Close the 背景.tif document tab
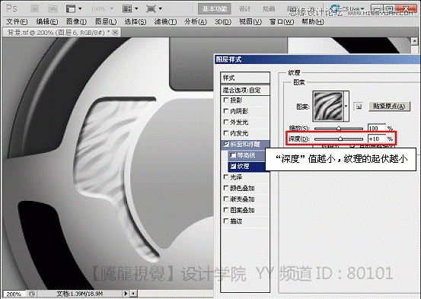This screenshot has width=421, height=299. coord(115,33)
